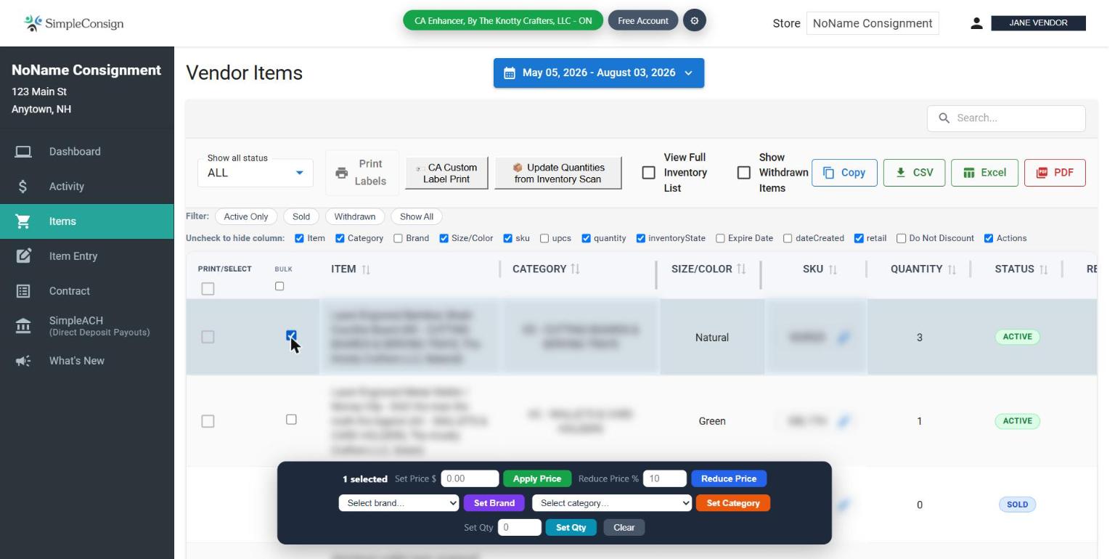The image size is (1115, 559).
Task: Copy table to clipboard
Action: (844, 173)
